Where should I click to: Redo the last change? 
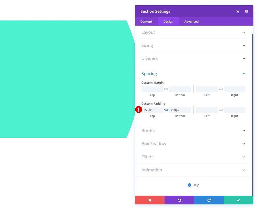(x=209, y=200)
